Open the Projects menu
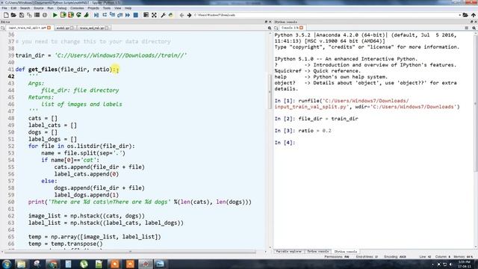 point(93,8)
